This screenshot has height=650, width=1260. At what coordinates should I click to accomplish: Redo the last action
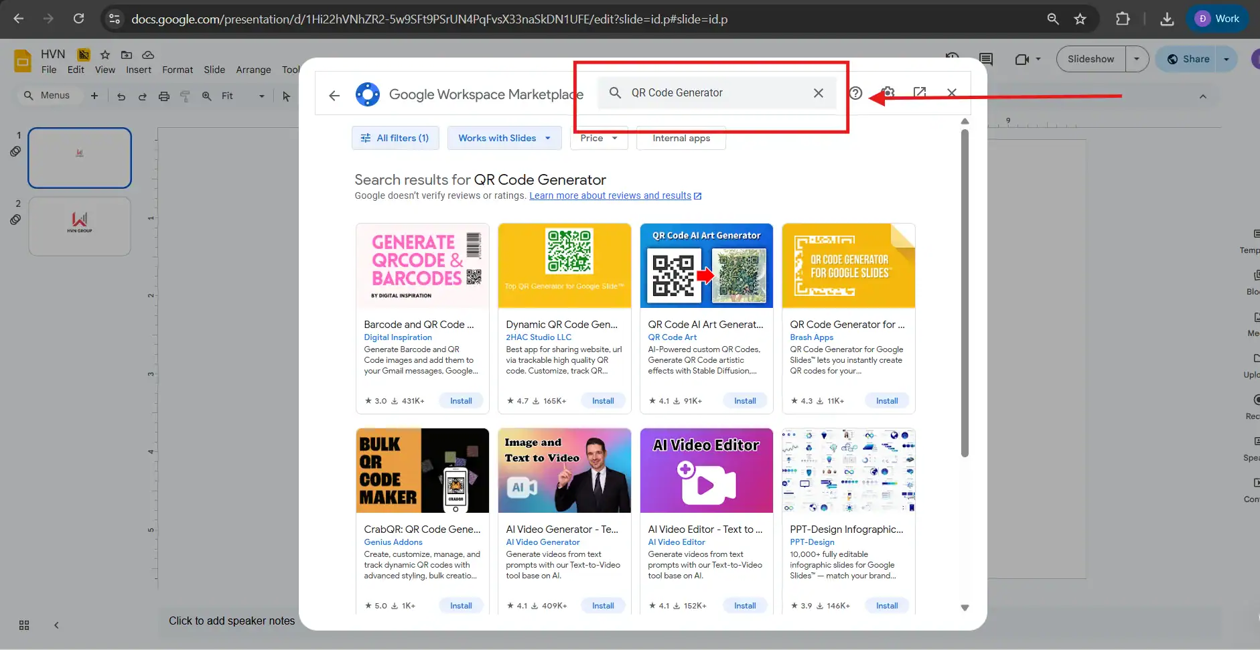pos(142,96)
